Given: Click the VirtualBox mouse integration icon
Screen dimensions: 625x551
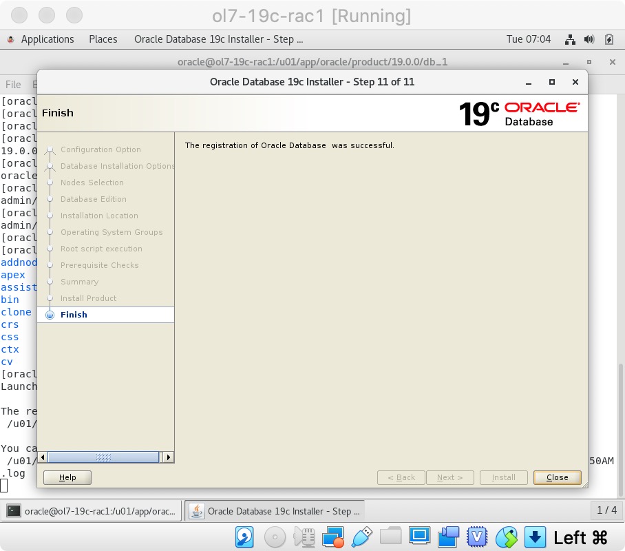Looking at the screenshot, I should (x=507, y=537).
